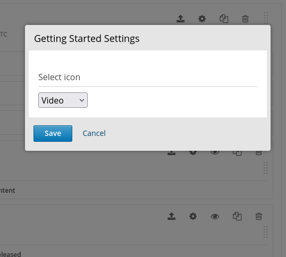Toggle the eye visibility icon in bottom section
The height and width of the screenshot is (257, 286).
(215, 217)
